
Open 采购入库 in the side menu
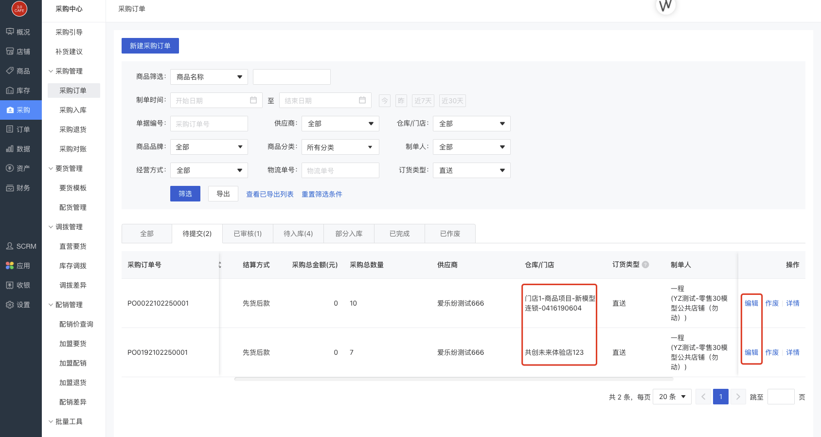(73, 110)
